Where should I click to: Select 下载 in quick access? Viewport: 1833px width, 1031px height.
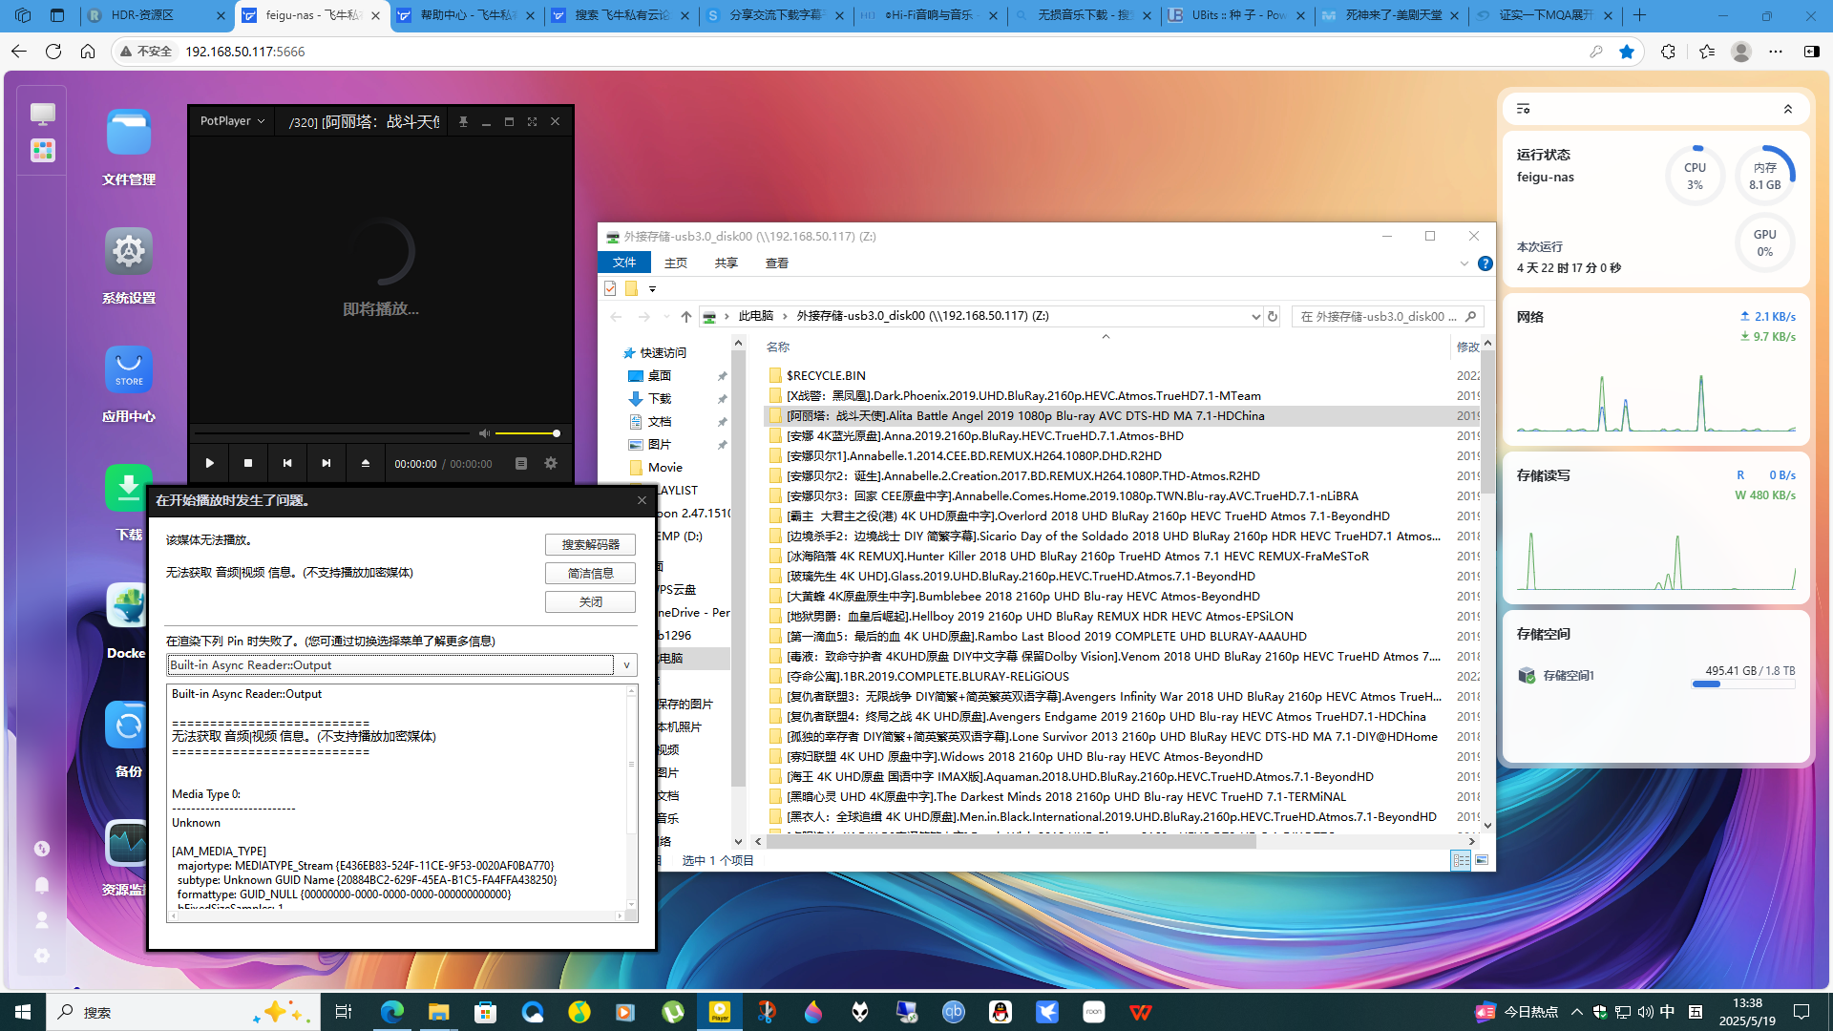click(659, 399)
